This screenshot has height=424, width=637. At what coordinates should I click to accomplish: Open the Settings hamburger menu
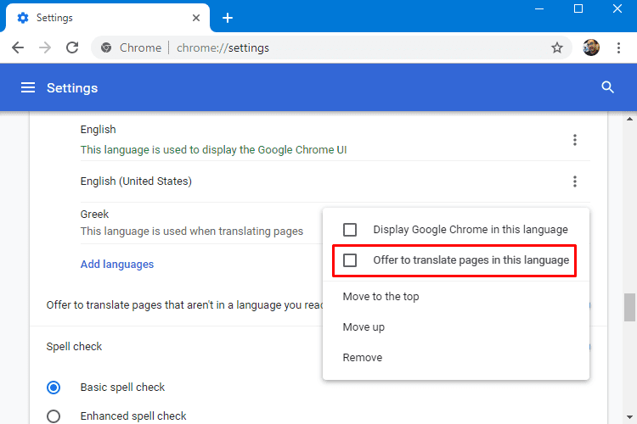pos(28,87)
